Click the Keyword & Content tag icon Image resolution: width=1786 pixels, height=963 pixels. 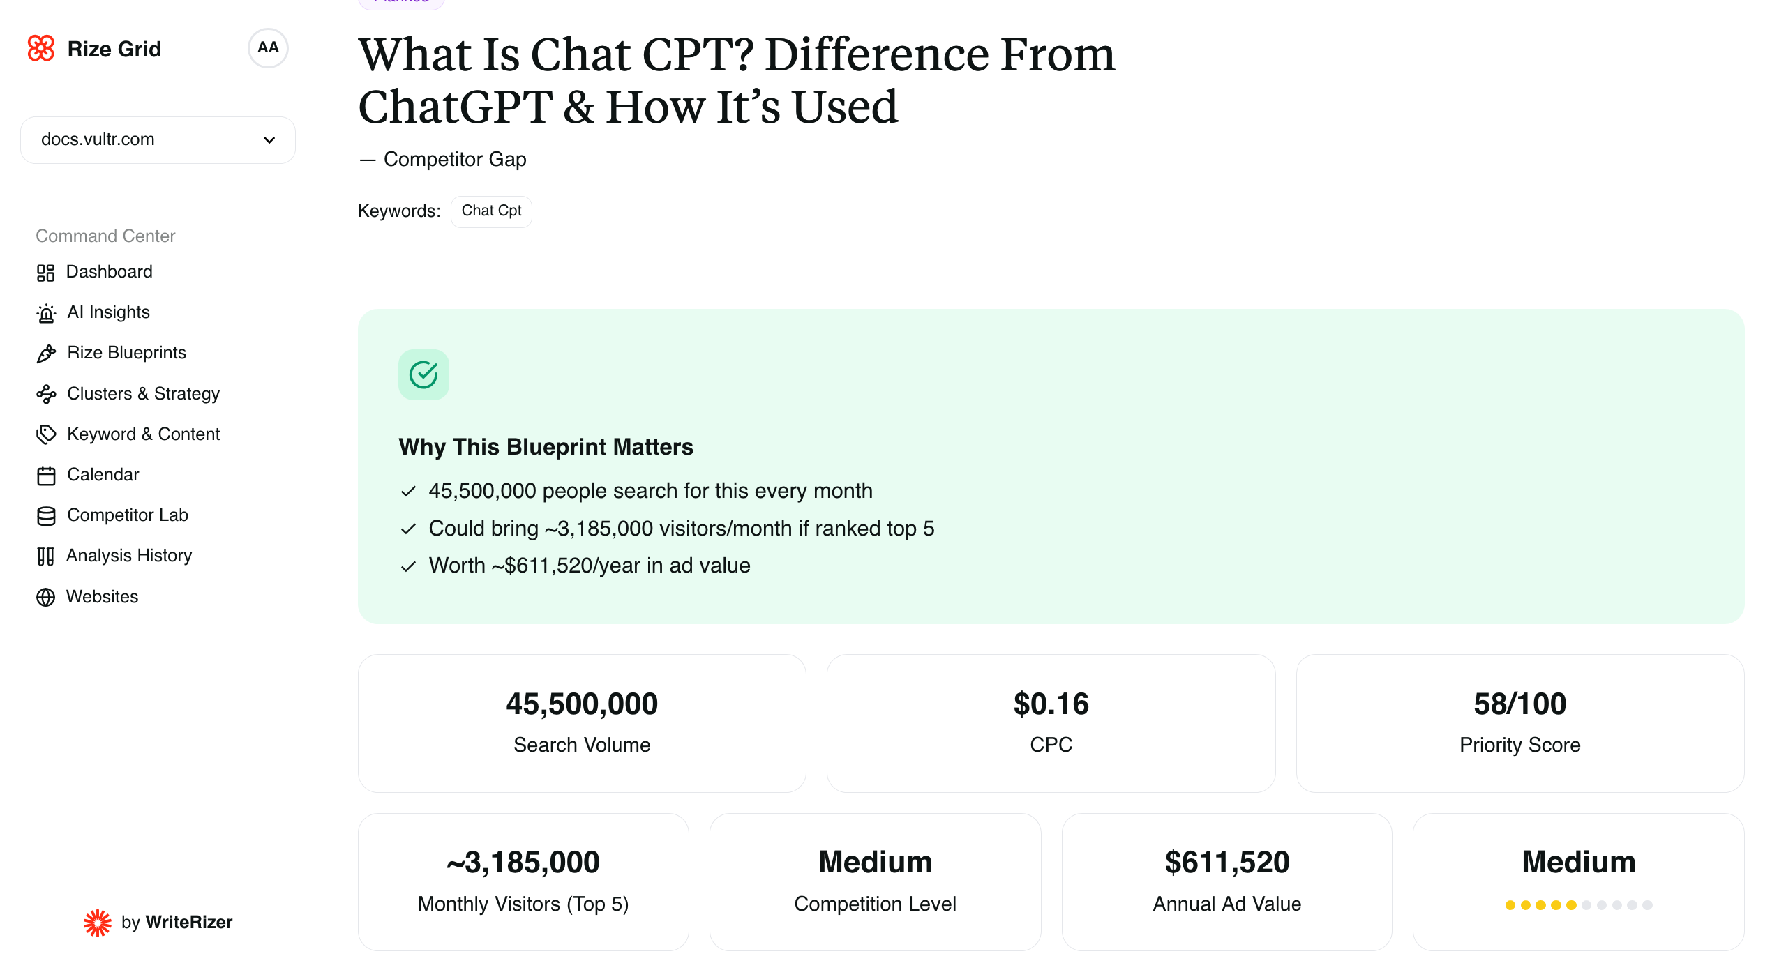coord(46,434)
